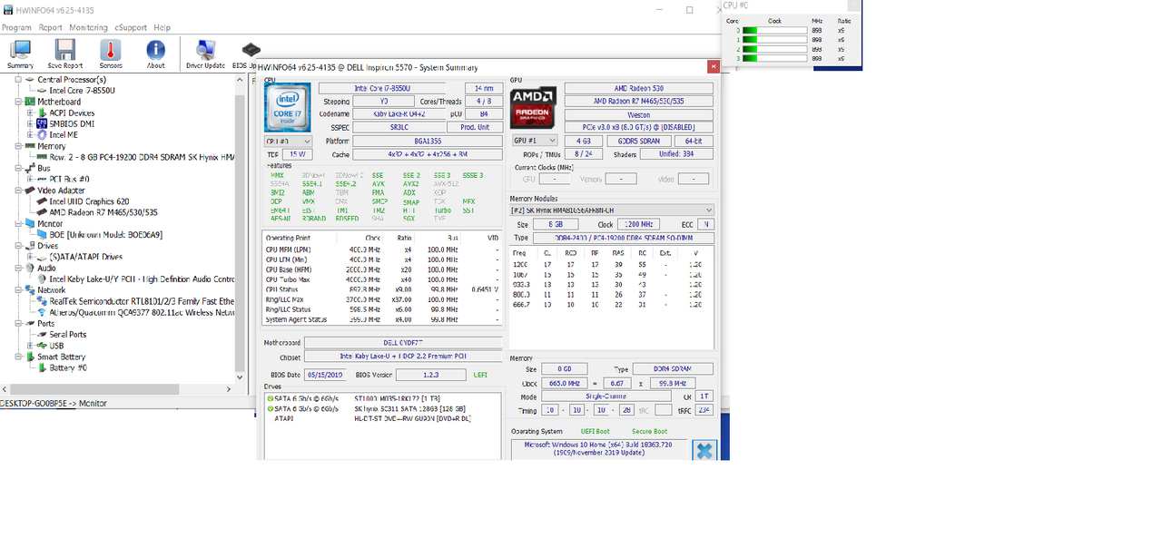This screenshot has width=1162, height=538.
Task: Close summary with blue X icon
Action: pyautogui.click(x=704, y=449)
